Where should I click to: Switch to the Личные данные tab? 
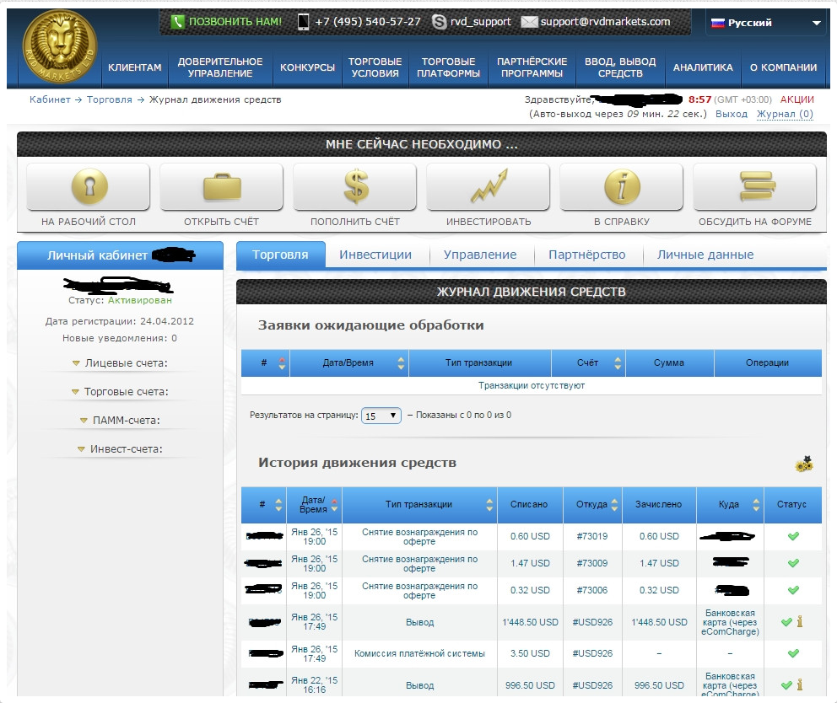(705, 255)
